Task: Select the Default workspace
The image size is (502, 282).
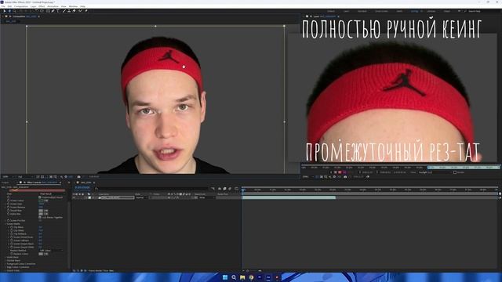Action: [331, 11]
